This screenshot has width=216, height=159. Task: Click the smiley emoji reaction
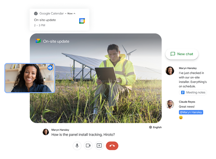(181, 118)
